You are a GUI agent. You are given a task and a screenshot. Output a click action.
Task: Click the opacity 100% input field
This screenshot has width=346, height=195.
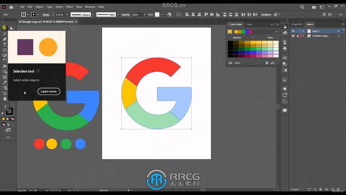pos(137,15)
